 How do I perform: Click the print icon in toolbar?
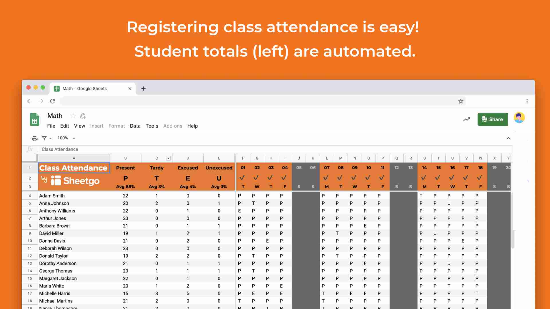(x=35, y=138)
